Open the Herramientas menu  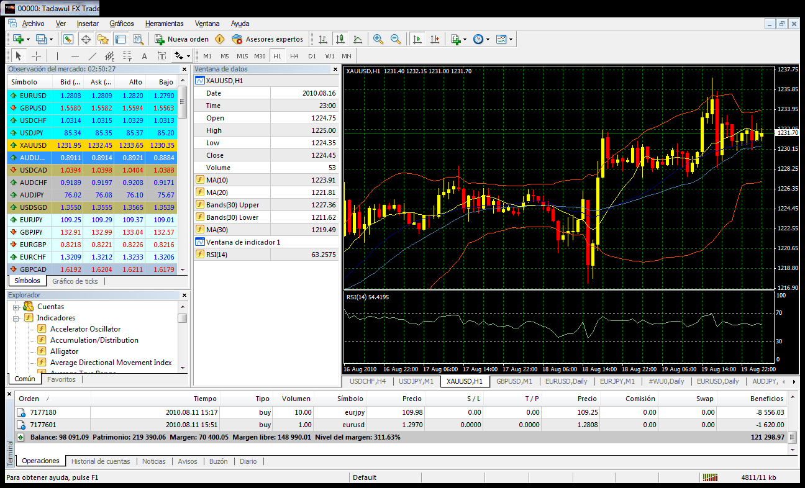pos(165,24)
